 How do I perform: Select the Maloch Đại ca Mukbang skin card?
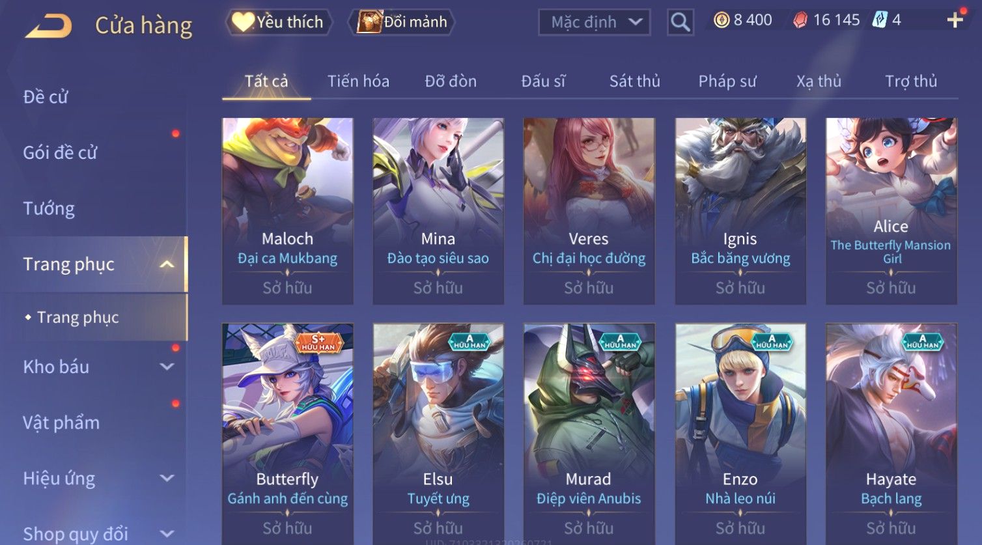tap(287, 211)
